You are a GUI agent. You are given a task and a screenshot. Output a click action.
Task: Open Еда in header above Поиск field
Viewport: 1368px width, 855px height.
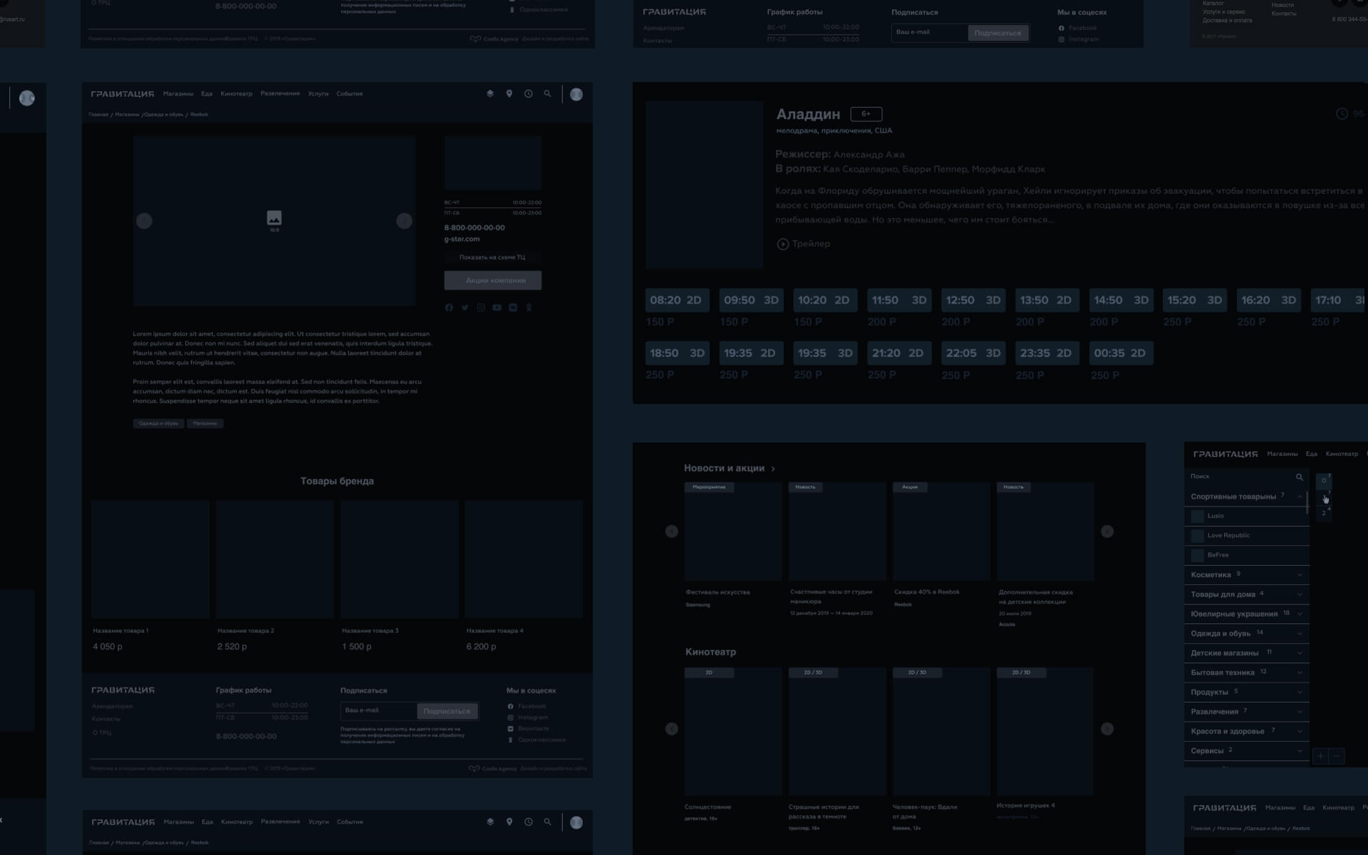[x=1311, y=454]
